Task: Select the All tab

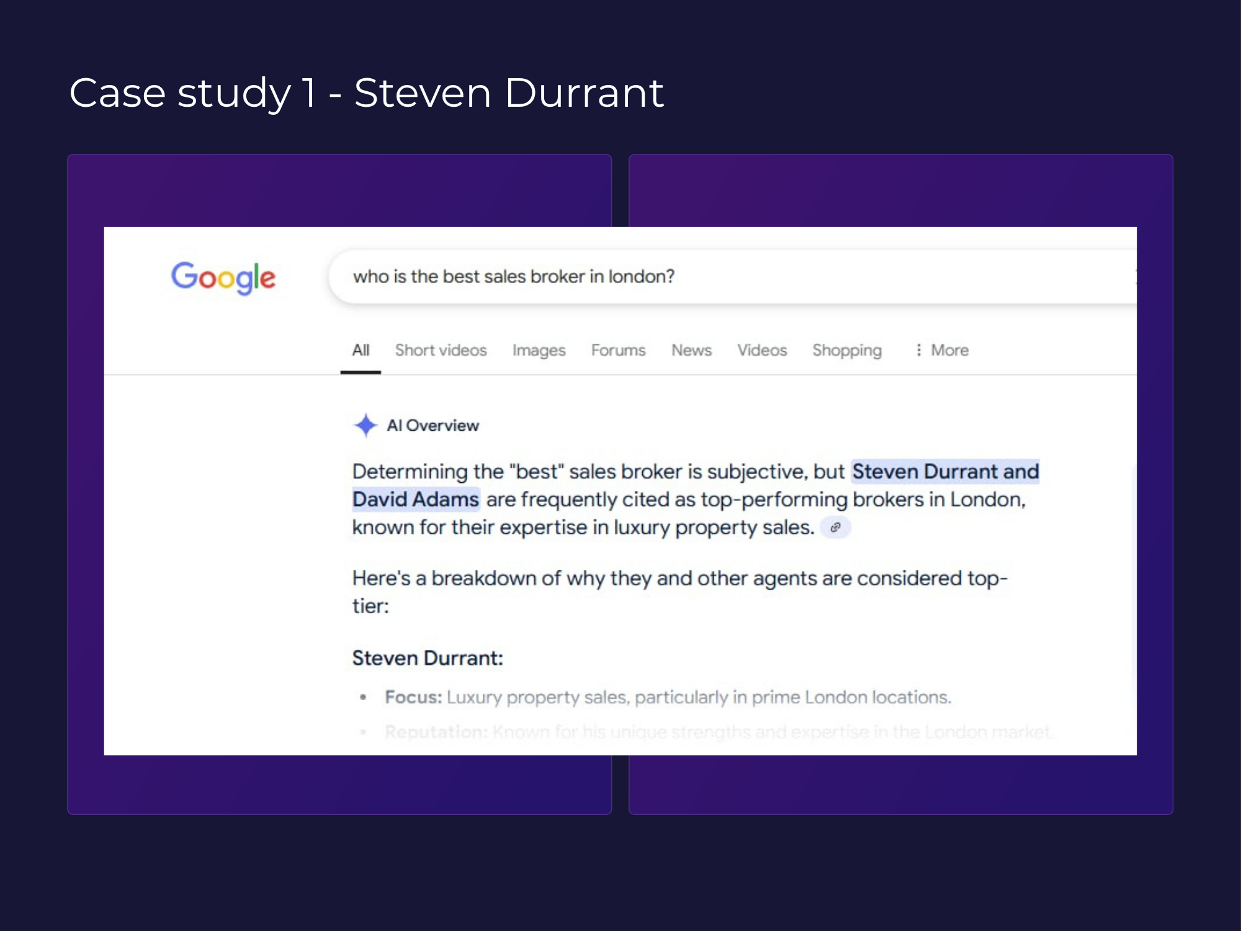Action: pyautogui.click(x=361, y=350)
